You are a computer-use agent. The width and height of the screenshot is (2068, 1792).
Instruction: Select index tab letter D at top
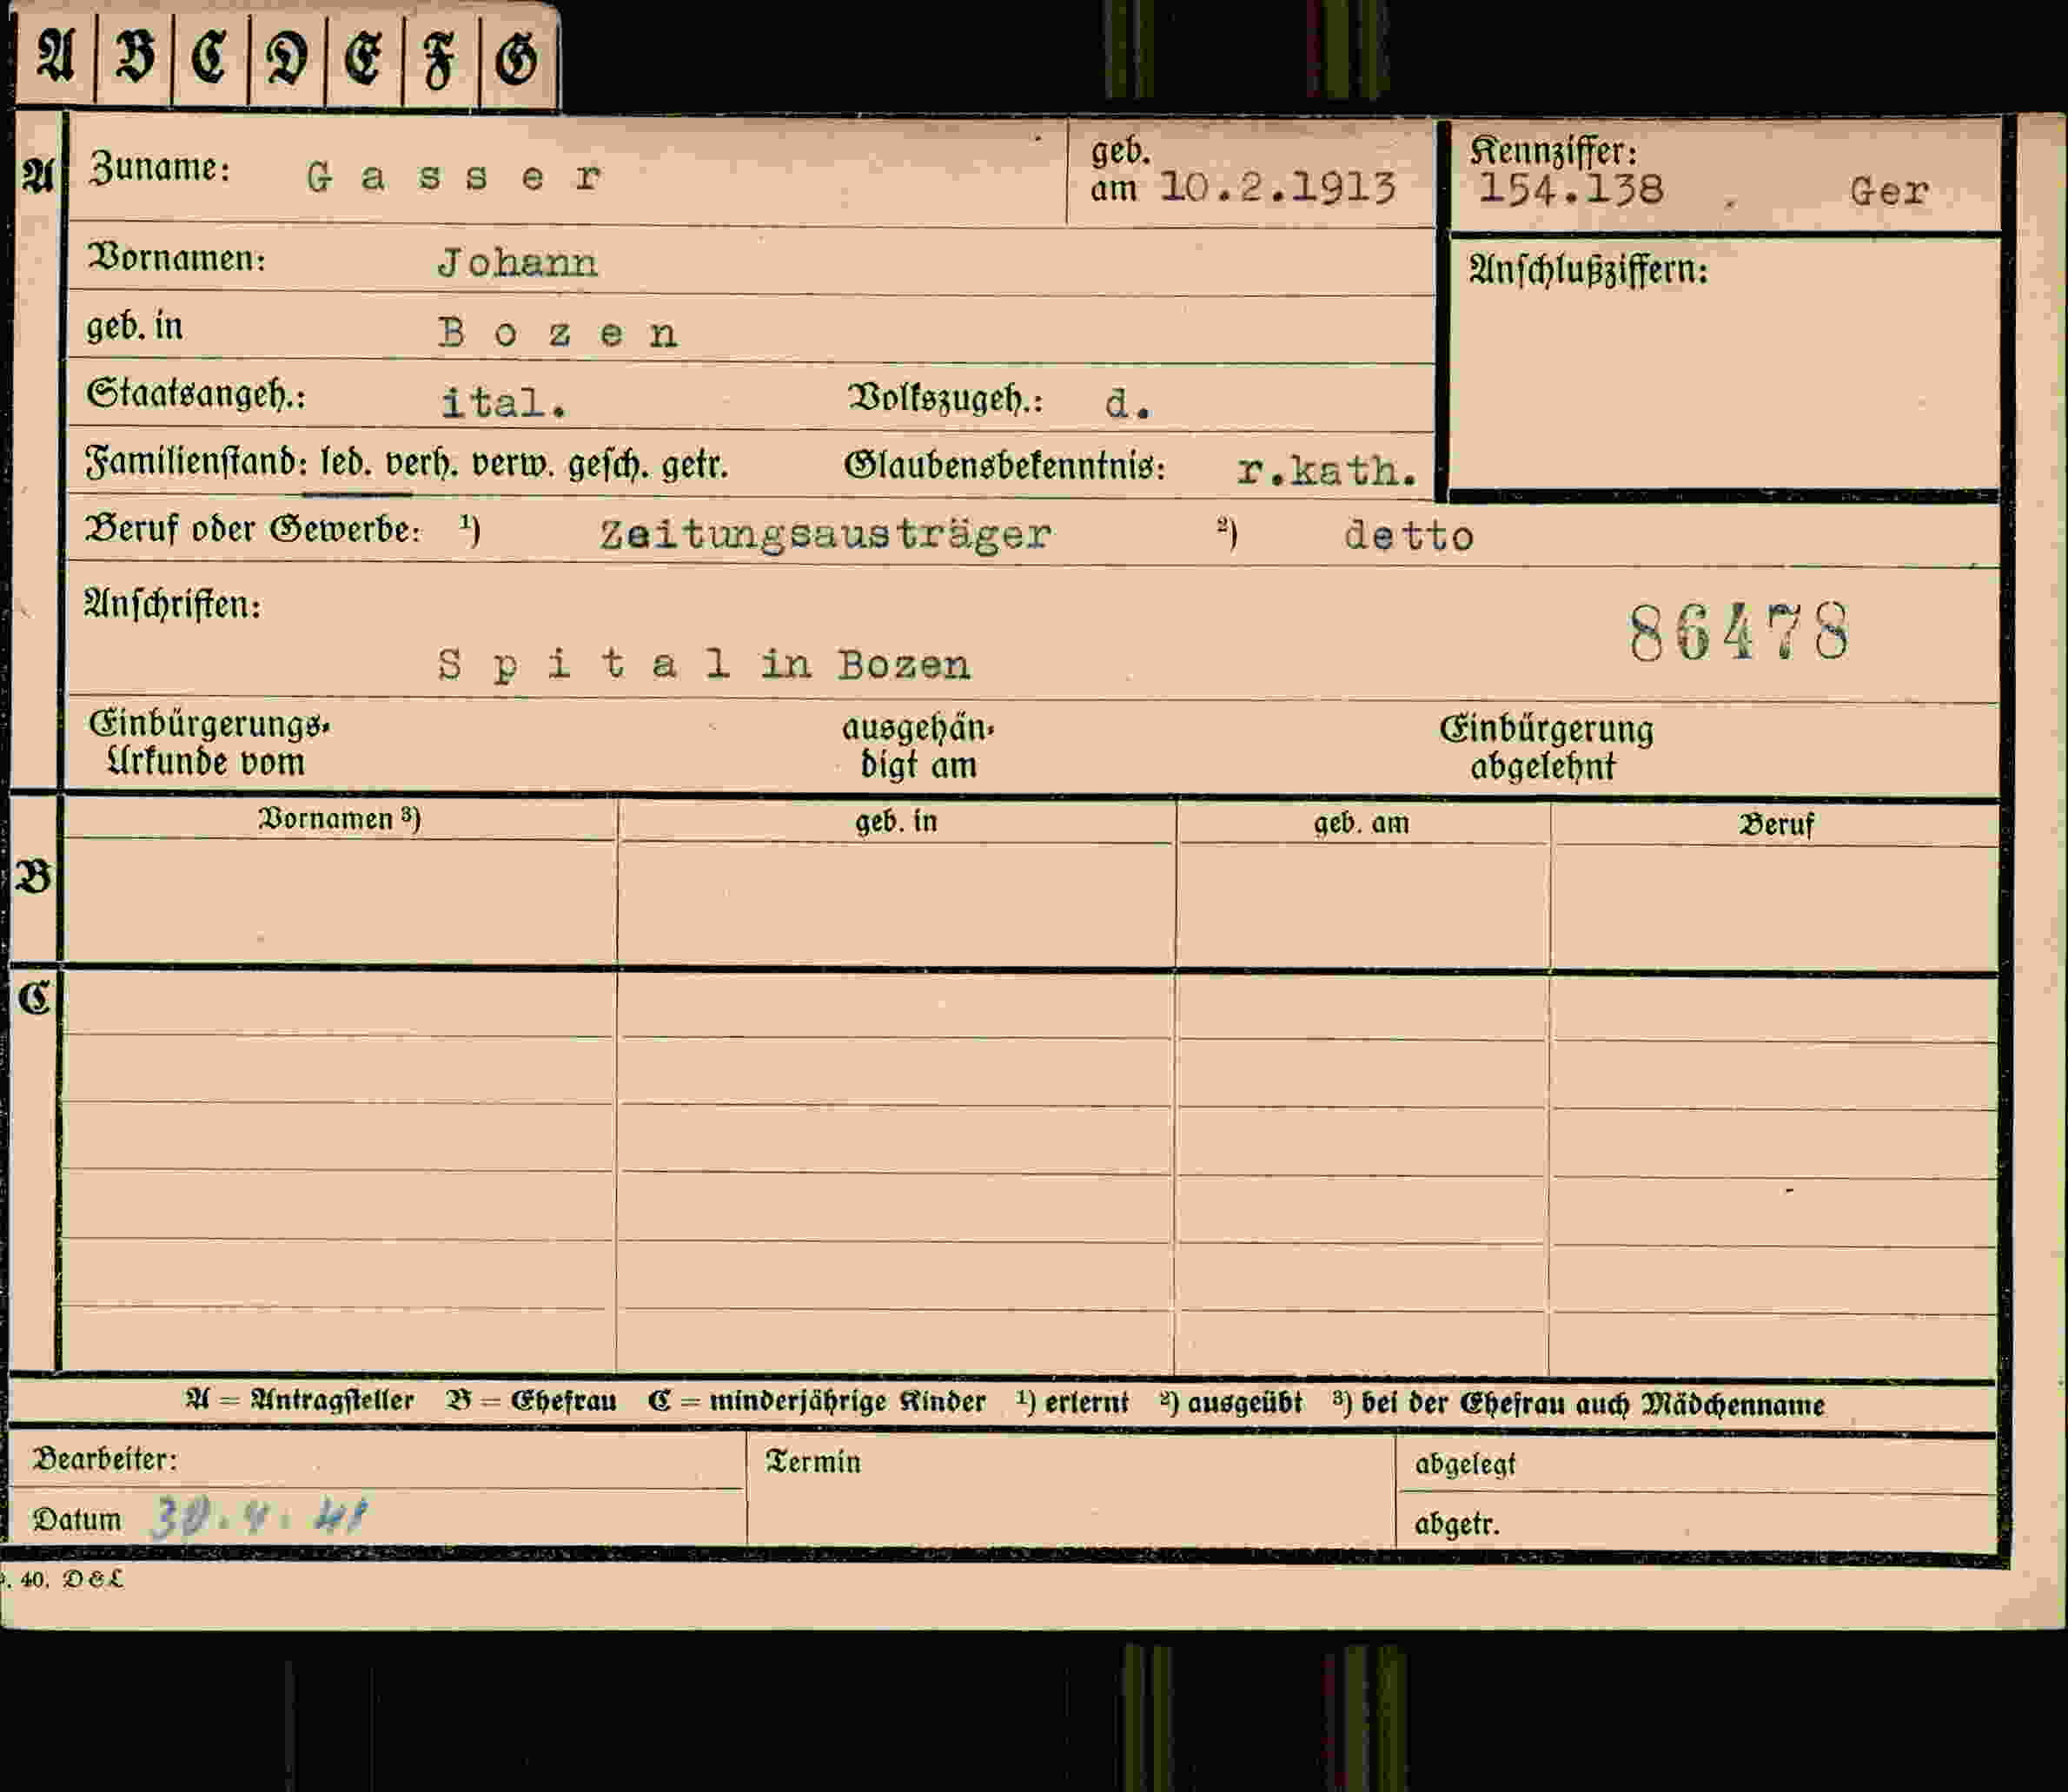pos(287,58)
